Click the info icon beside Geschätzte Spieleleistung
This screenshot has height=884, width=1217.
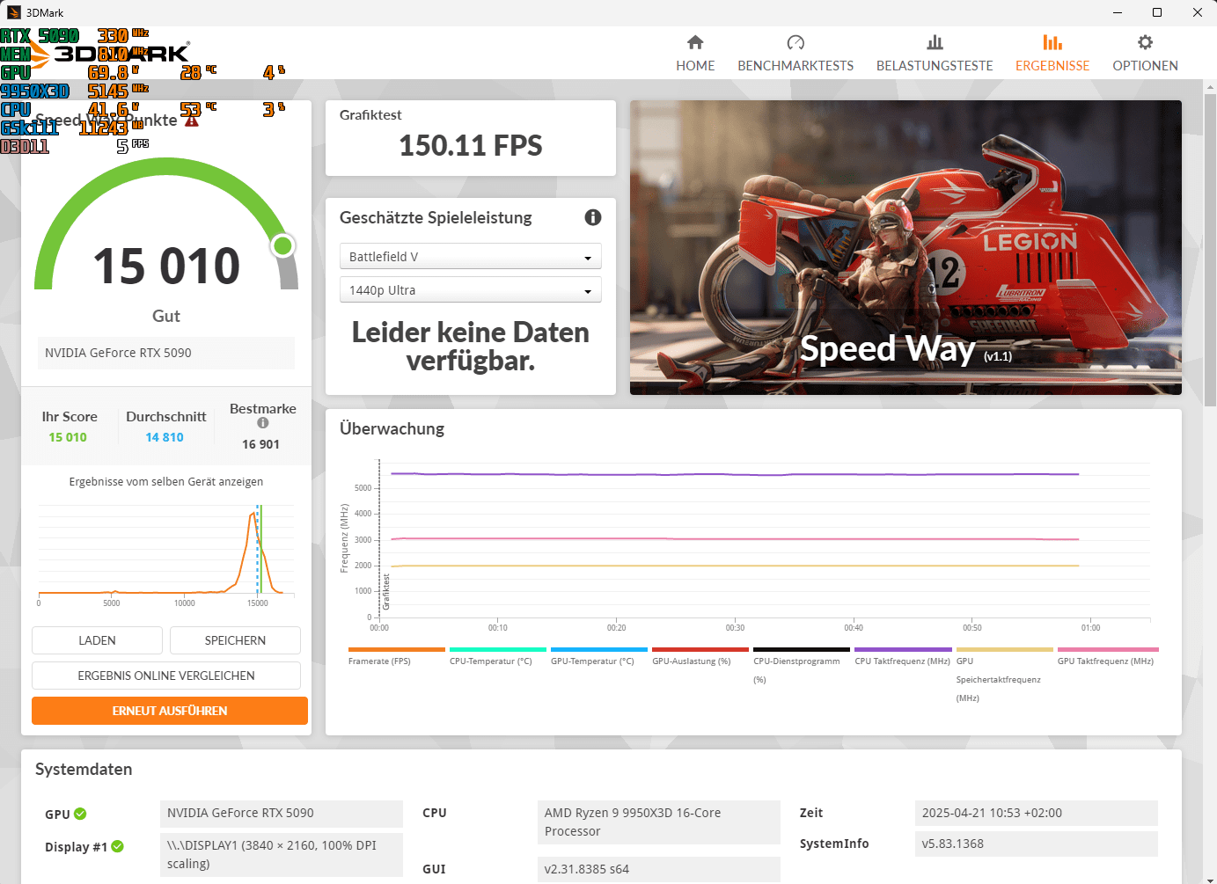pos(593,217)
